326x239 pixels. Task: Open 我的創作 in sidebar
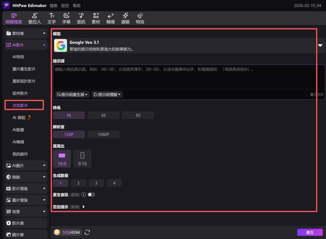pos(20,154)
